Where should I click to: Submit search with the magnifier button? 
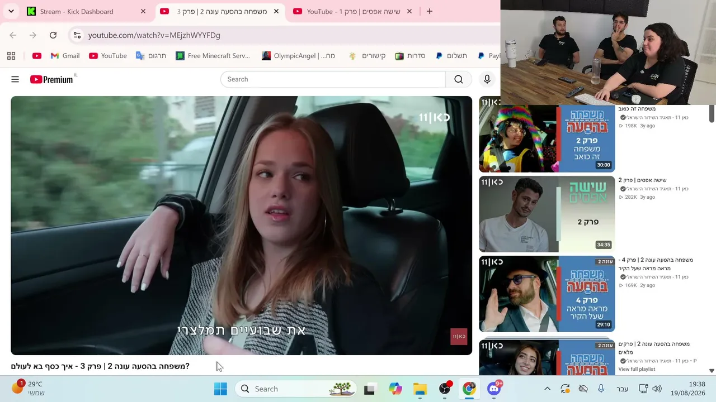(459, 79)
